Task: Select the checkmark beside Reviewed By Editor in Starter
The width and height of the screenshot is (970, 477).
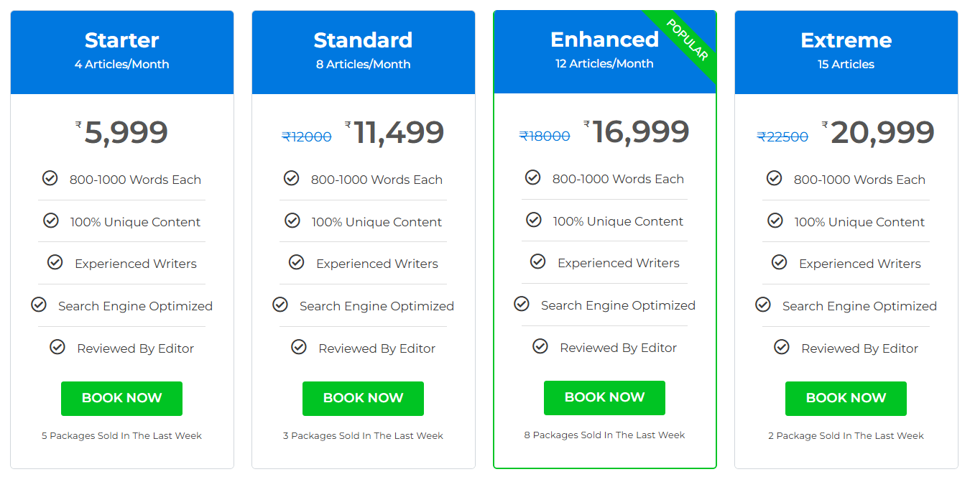Action: pyautogui.click(x=57, y=347)
